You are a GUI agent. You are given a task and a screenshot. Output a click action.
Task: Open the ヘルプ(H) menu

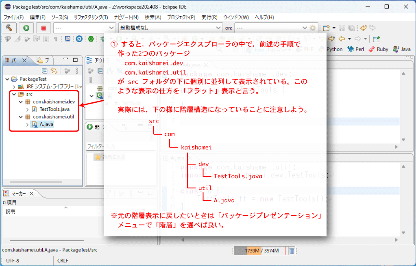point(264,17)
